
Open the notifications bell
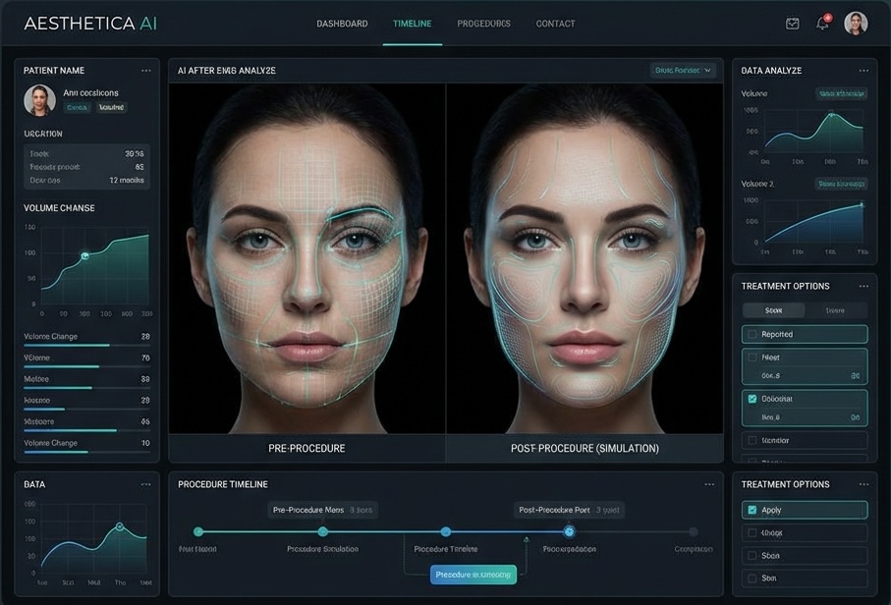(821, 22)
